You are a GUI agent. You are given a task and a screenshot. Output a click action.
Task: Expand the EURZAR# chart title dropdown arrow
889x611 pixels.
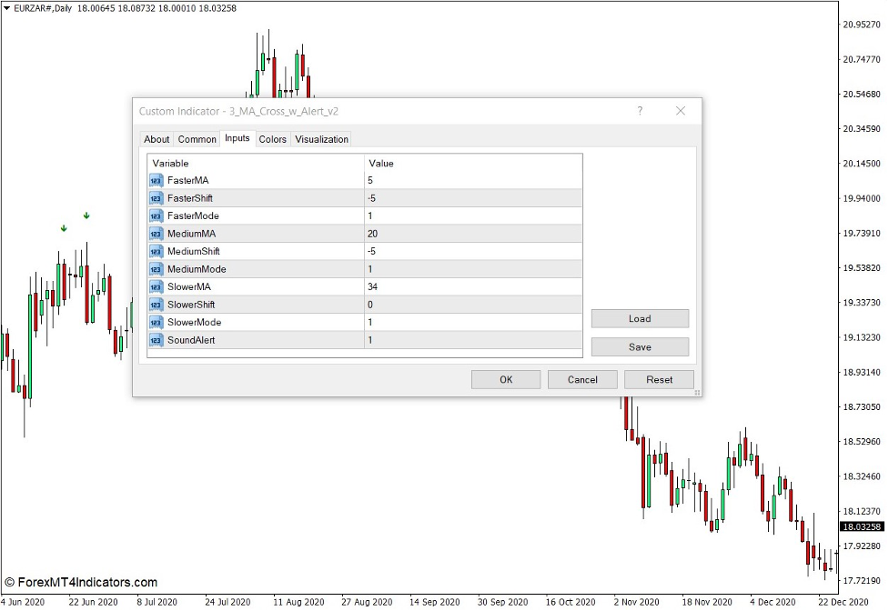click(x=7, y=8)
